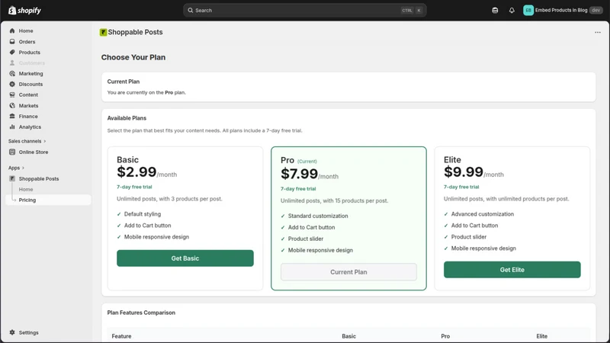
Task: Open Products in the sidebar
Action: pyautogui.click(x=30, y=52)
